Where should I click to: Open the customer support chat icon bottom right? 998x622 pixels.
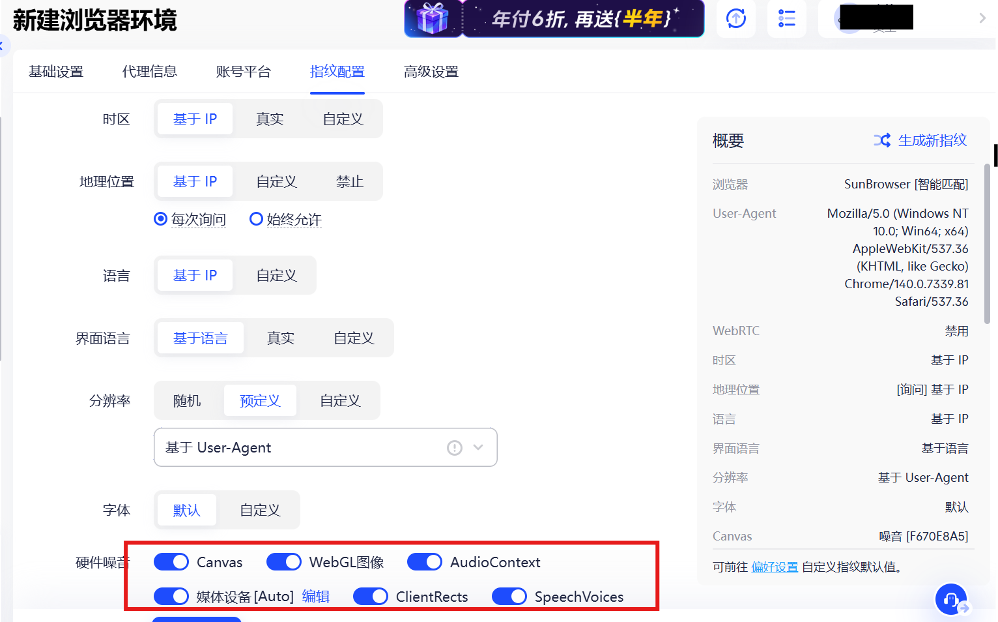pos(950,599)
